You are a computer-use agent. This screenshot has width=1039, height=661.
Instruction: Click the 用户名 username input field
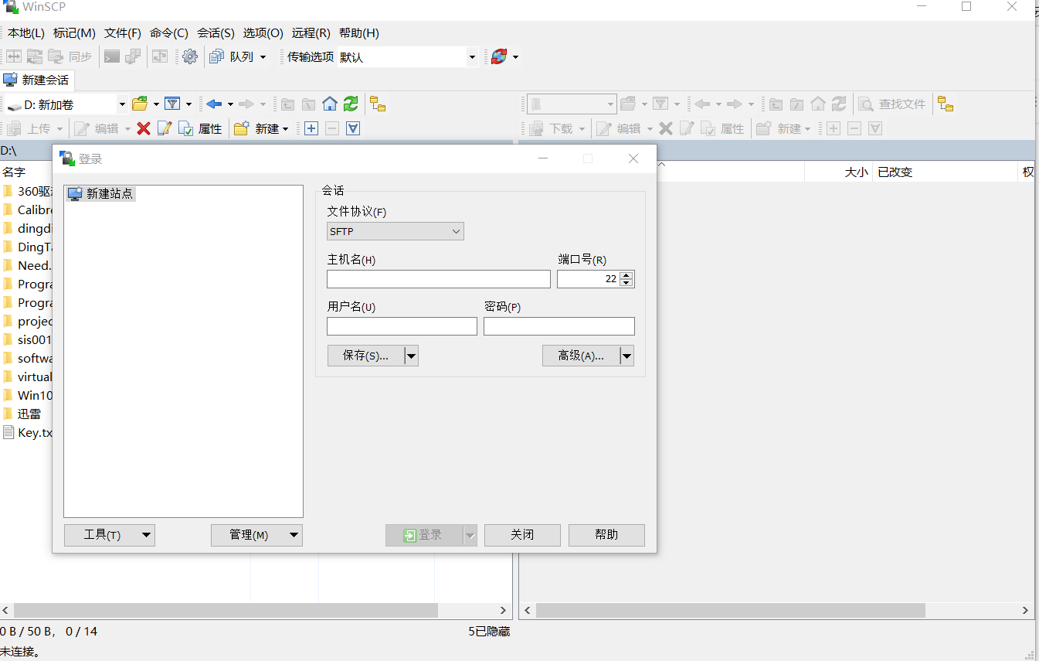[x=402, y=326]
